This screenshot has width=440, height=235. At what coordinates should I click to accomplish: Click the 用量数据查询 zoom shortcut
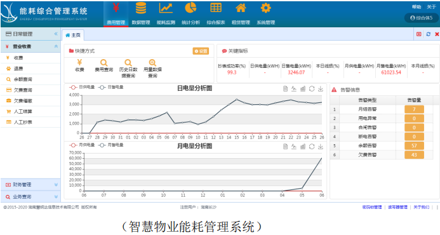point(152,63)
